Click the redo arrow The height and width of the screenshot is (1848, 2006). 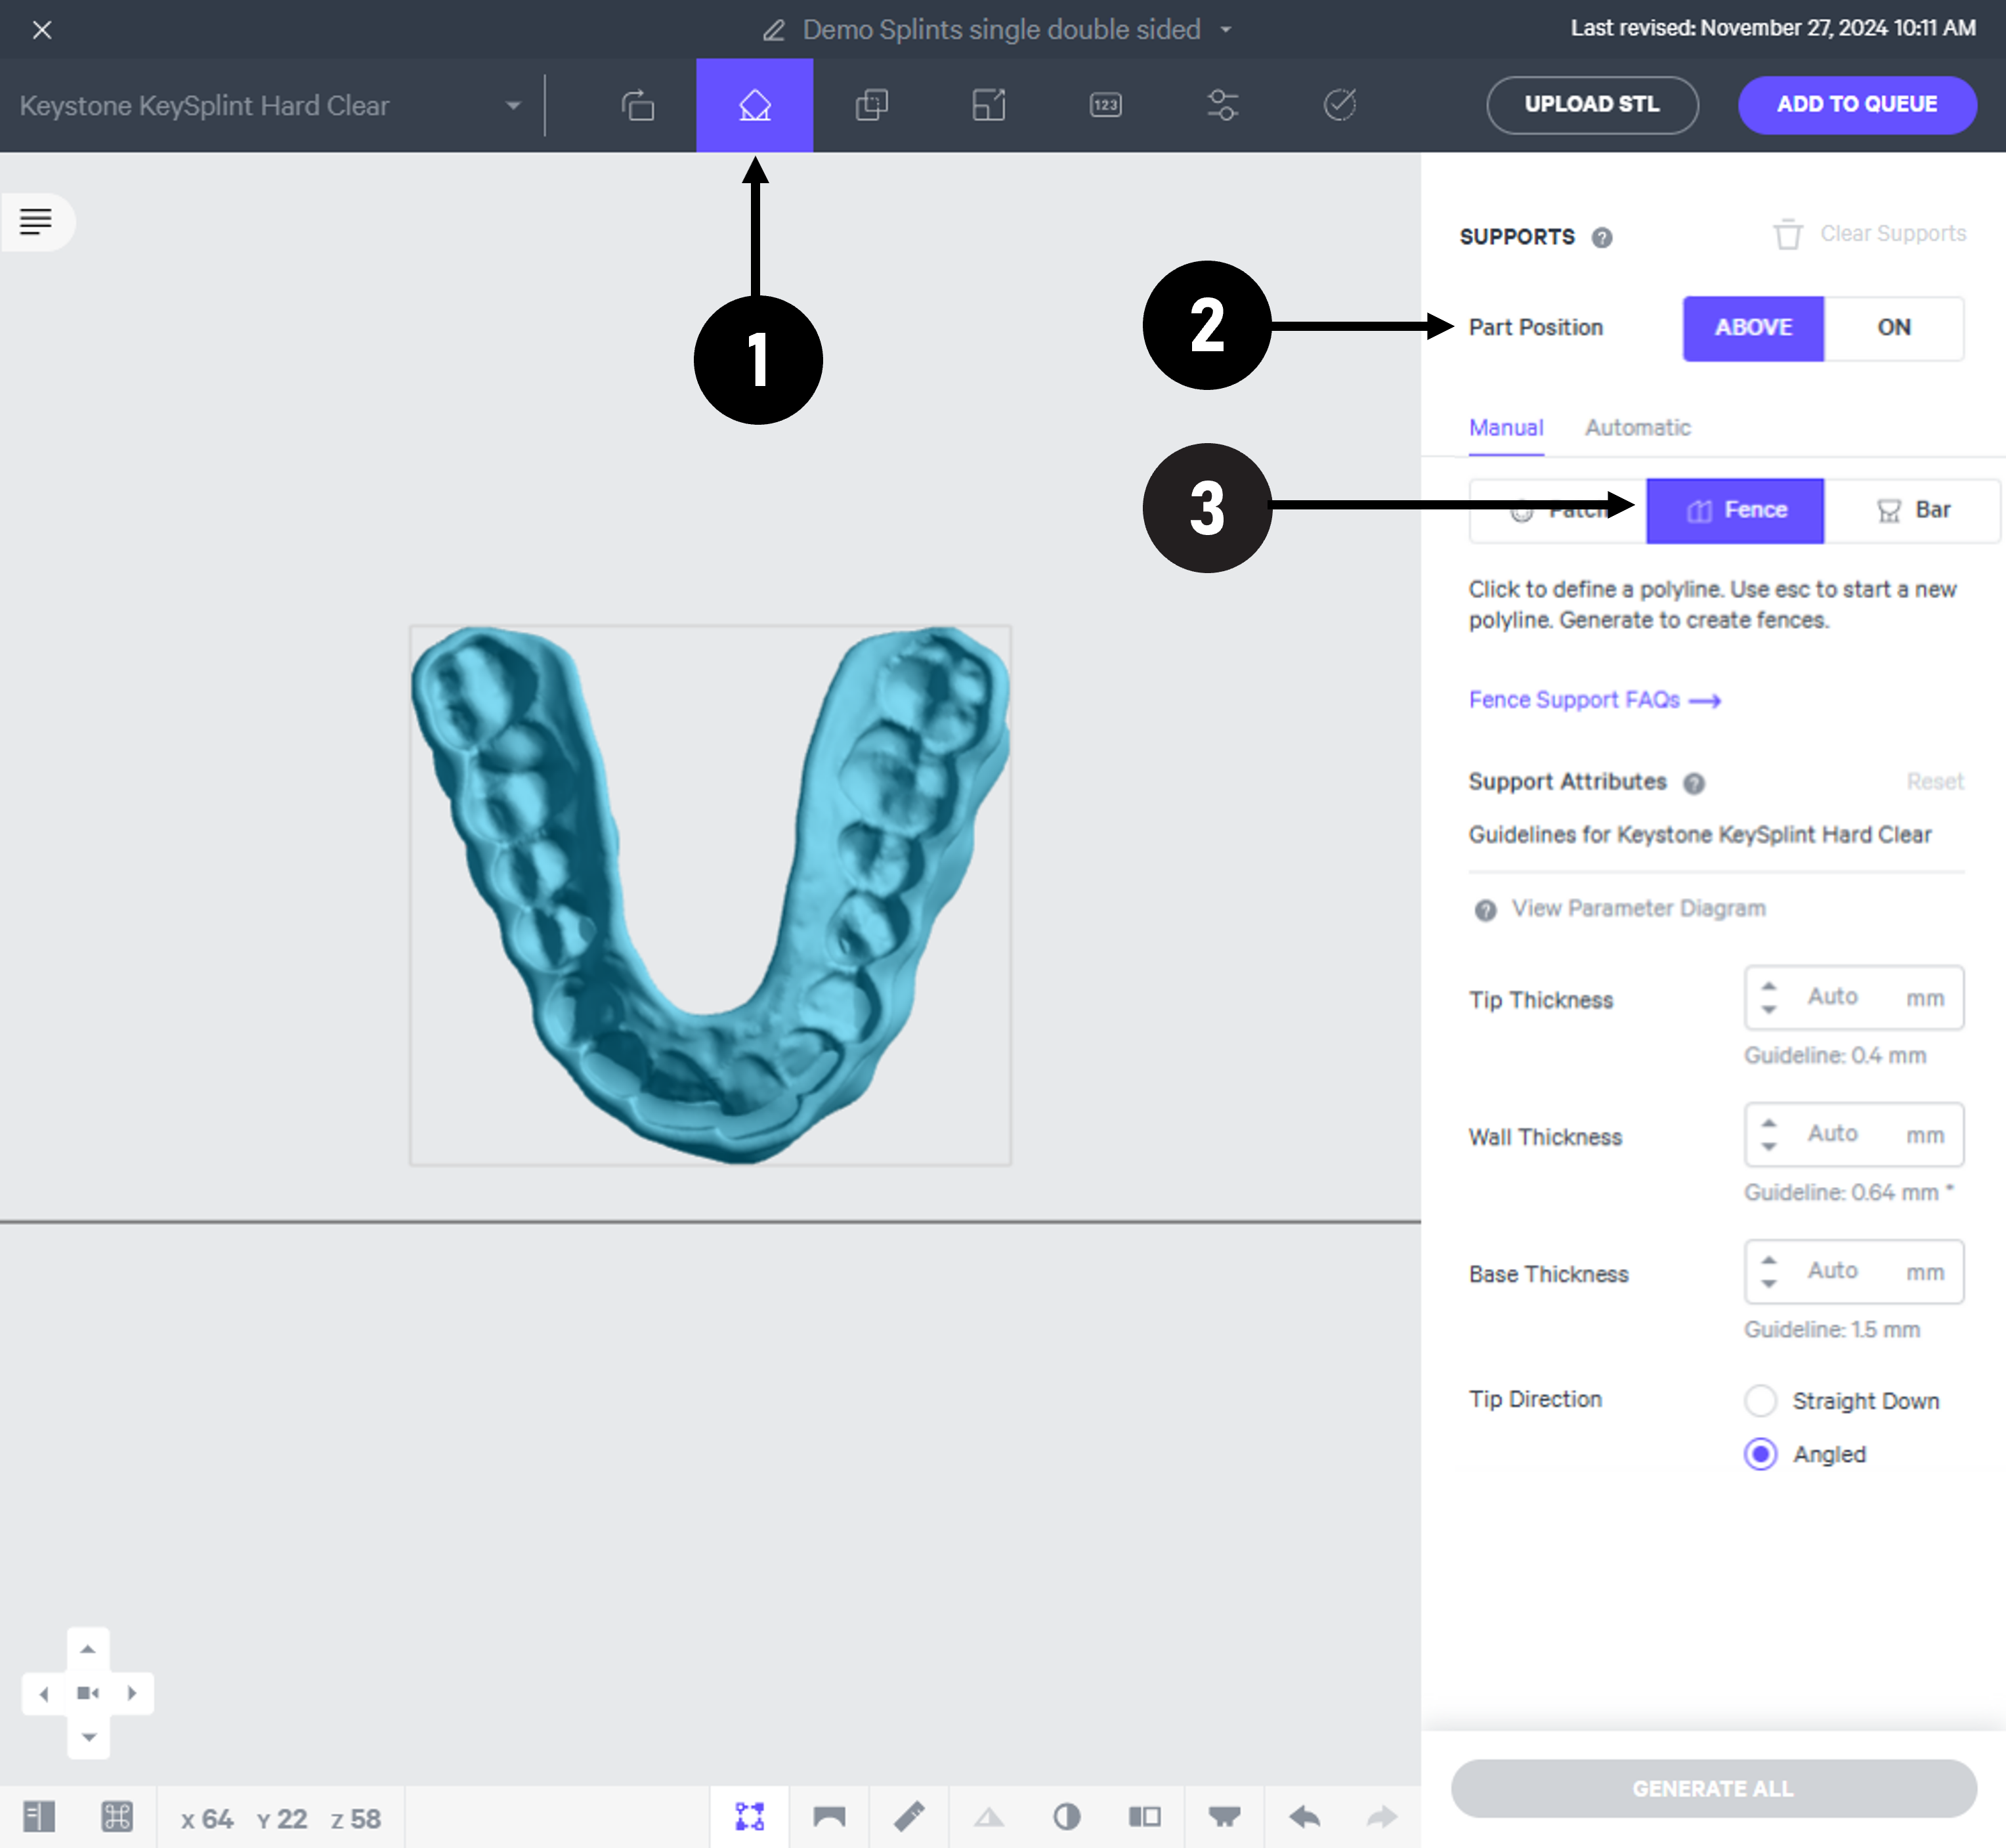(1382, 1817)
